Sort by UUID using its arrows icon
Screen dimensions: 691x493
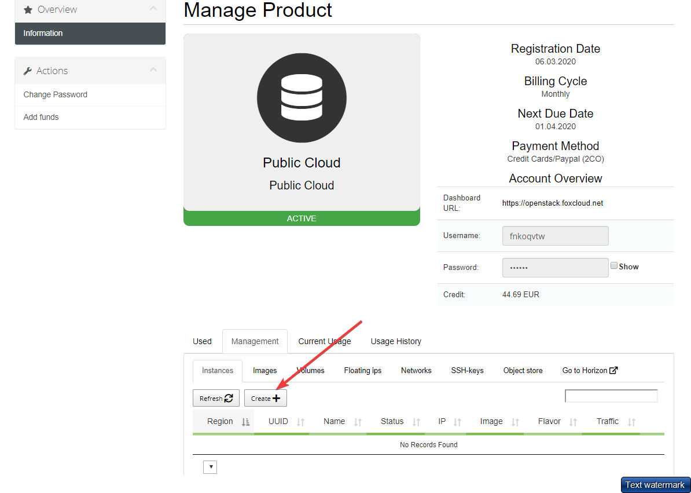pos(300,422)
